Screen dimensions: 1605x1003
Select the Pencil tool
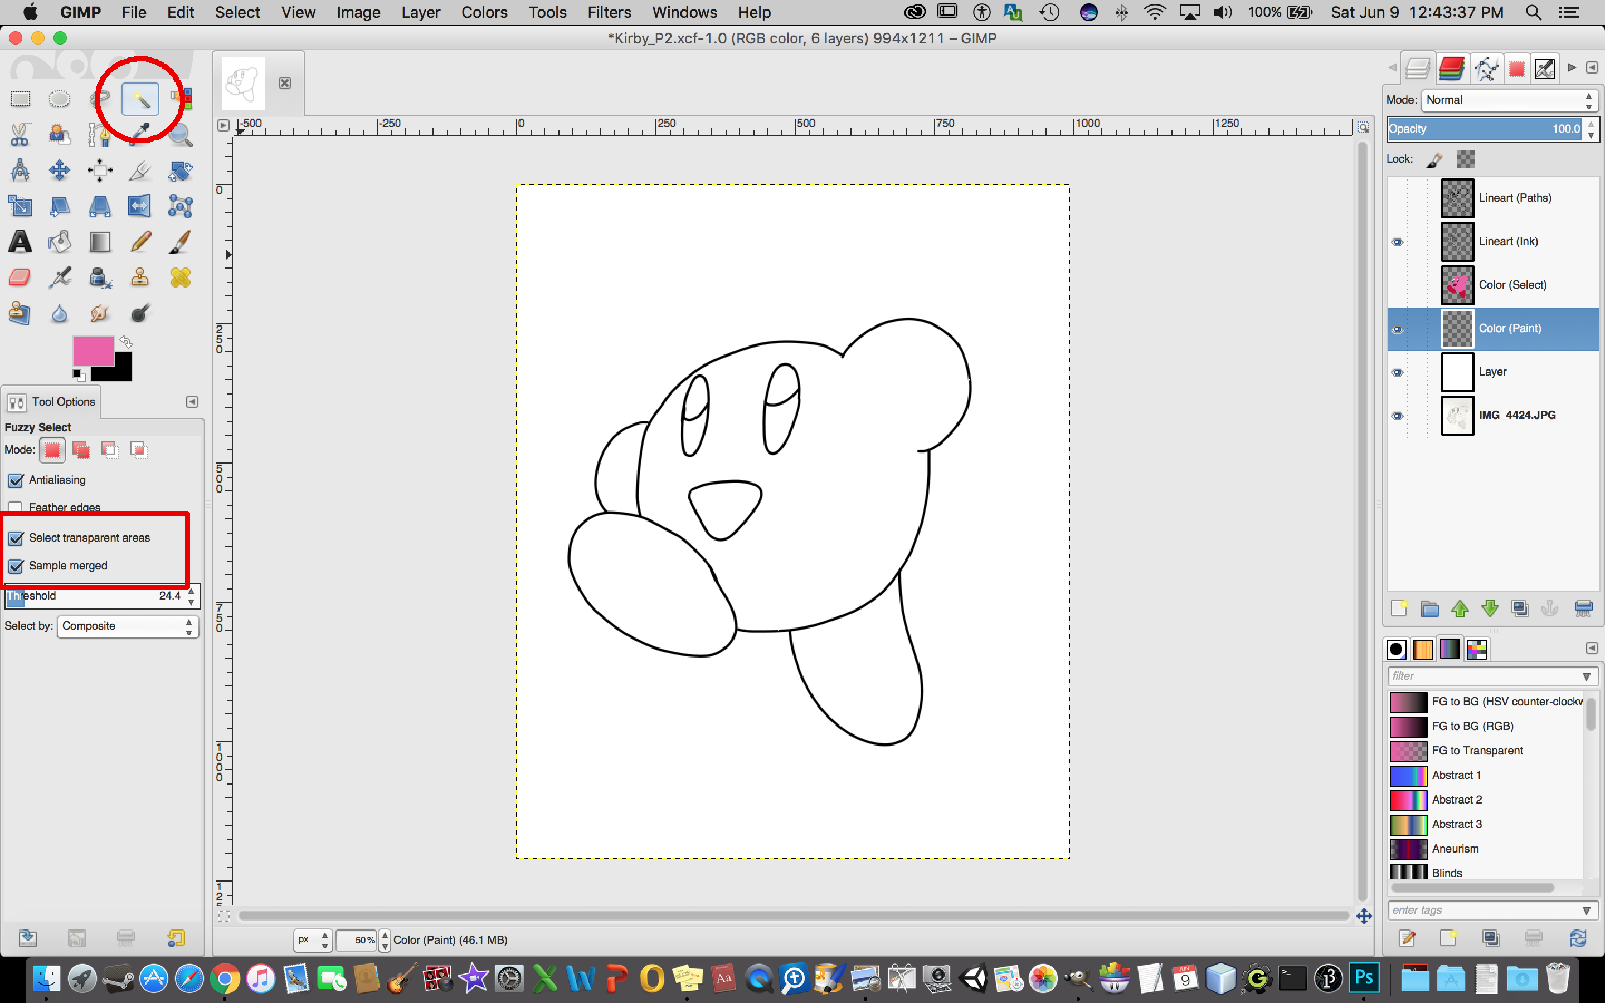[140, 241]
